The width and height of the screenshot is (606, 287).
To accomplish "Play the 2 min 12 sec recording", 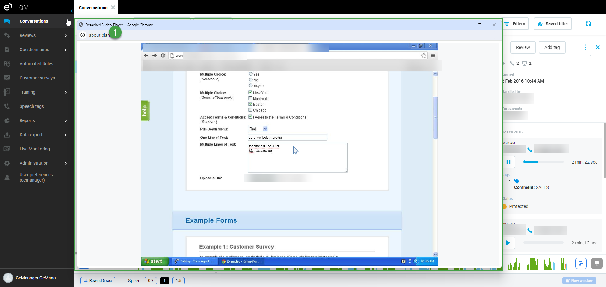I will 508,243.
